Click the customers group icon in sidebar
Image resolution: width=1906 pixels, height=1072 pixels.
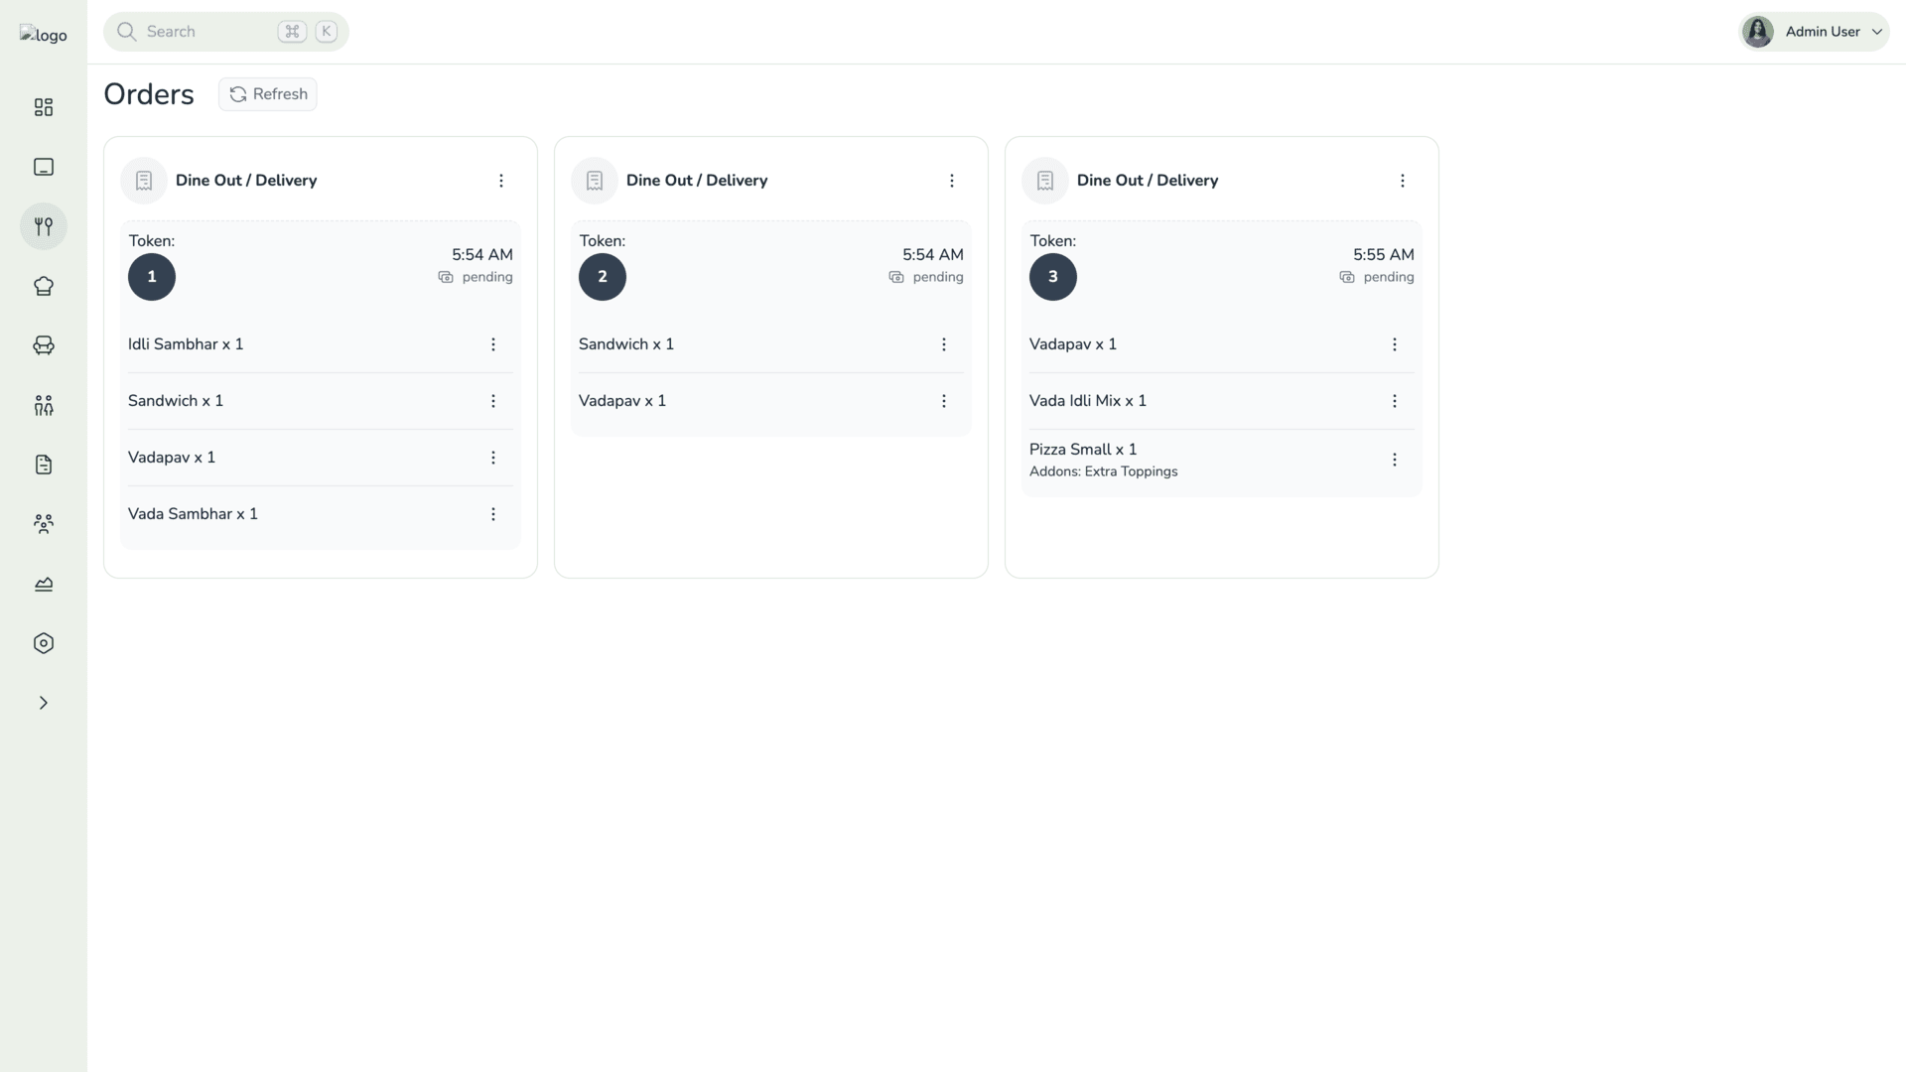[x=44, y=524]
